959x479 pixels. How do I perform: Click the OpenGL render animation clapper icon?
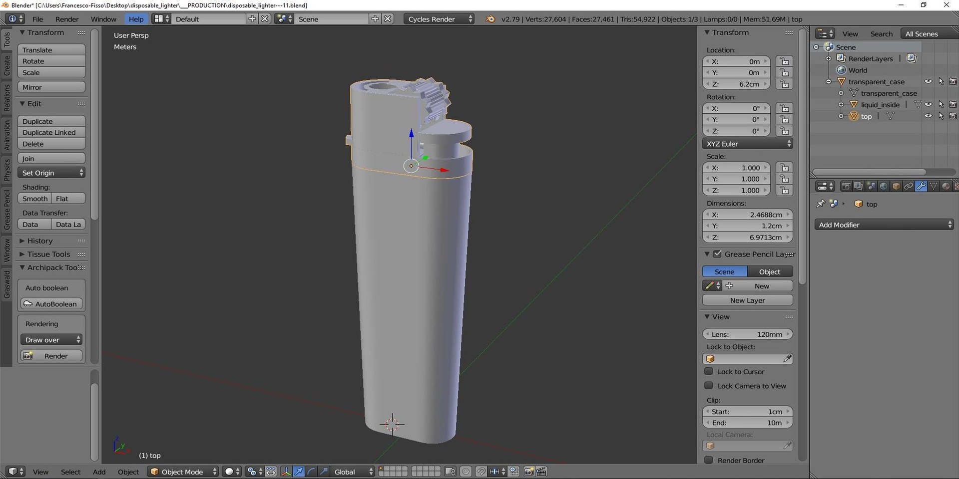(x=541, y=472)
